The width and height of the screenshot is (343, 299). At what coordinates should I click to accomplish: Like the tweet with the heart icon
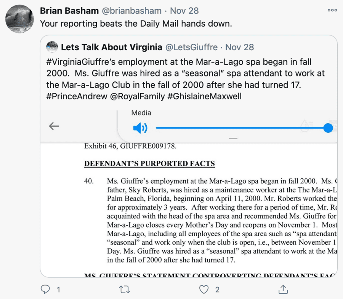click(x=204, y=290)
